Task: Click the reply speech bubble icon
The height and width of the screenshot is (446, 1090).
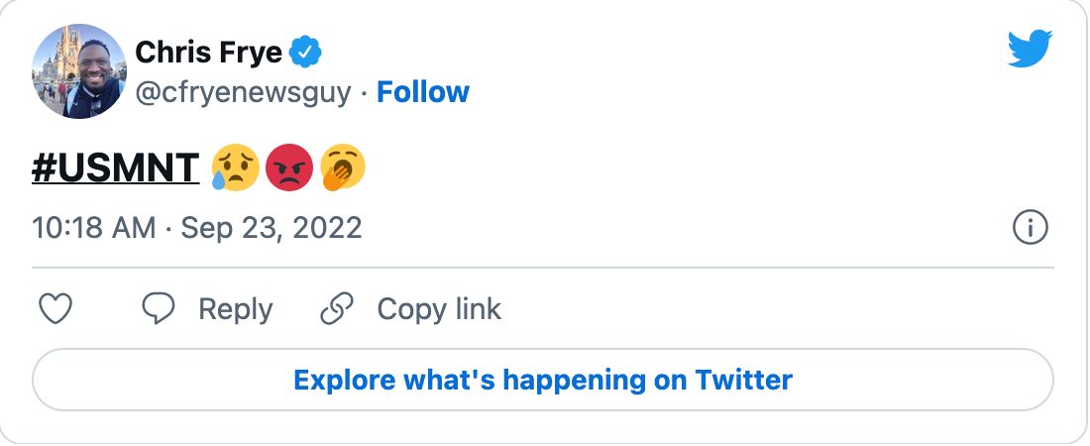Action: point(158,309)
